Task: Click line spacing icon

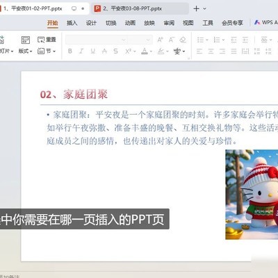Action: point(257,51)
